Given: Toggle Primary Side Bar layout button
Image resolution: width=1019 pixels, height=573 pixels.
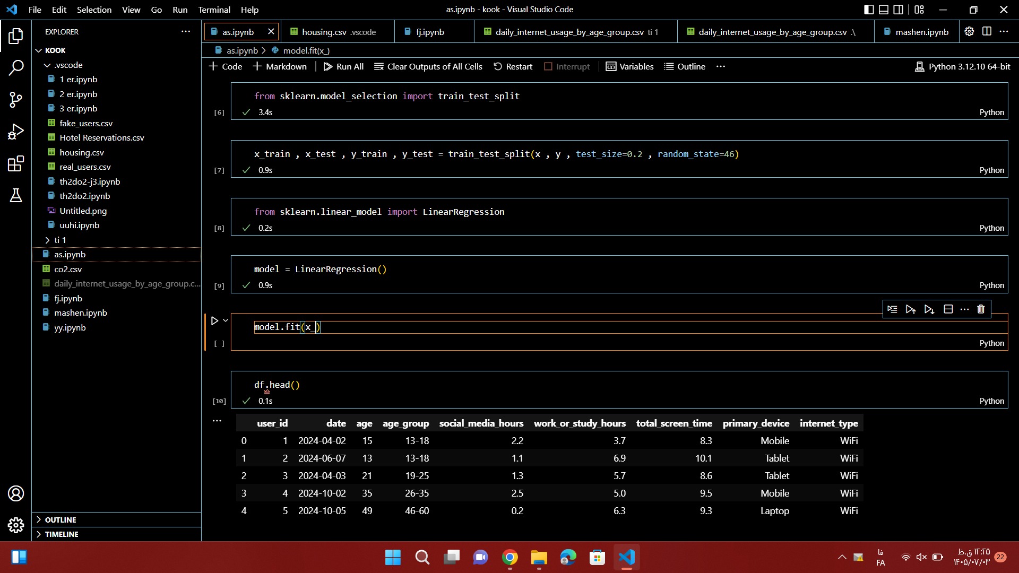Looking at the screenshot, I should [x=869, y=10].
